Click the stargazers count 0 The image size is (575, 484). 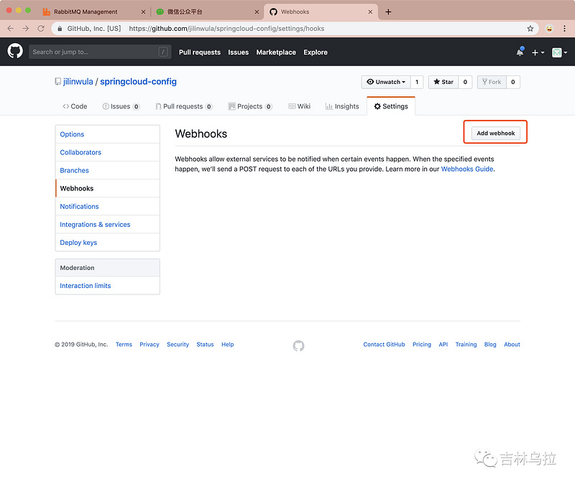(465, 82)
